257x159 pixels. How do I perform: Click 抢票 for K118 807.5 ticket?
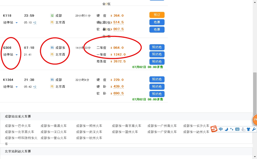pyautogui.click(x=157, y=30)
